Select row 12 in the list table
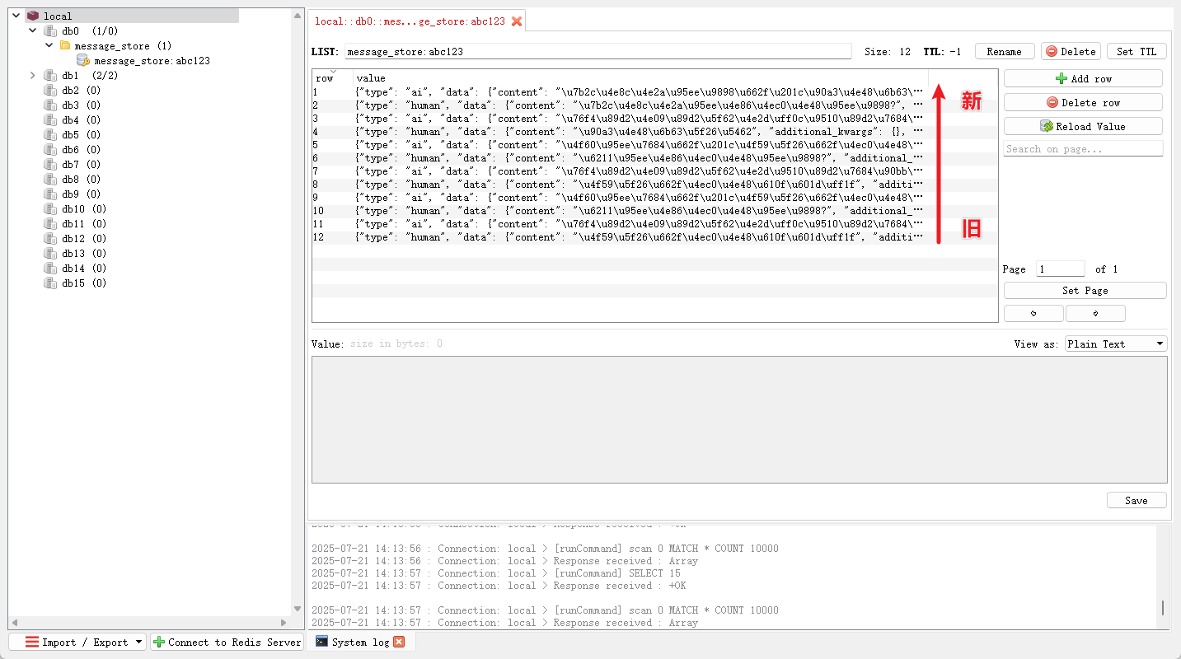This screenshot has height=659, width=1181. click(x=654, y=237)
